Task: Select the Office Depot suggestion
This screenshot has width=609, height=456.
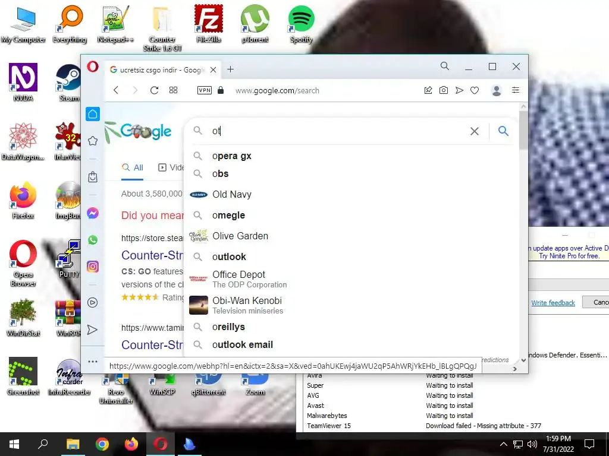Action: [x=350, y=279]
